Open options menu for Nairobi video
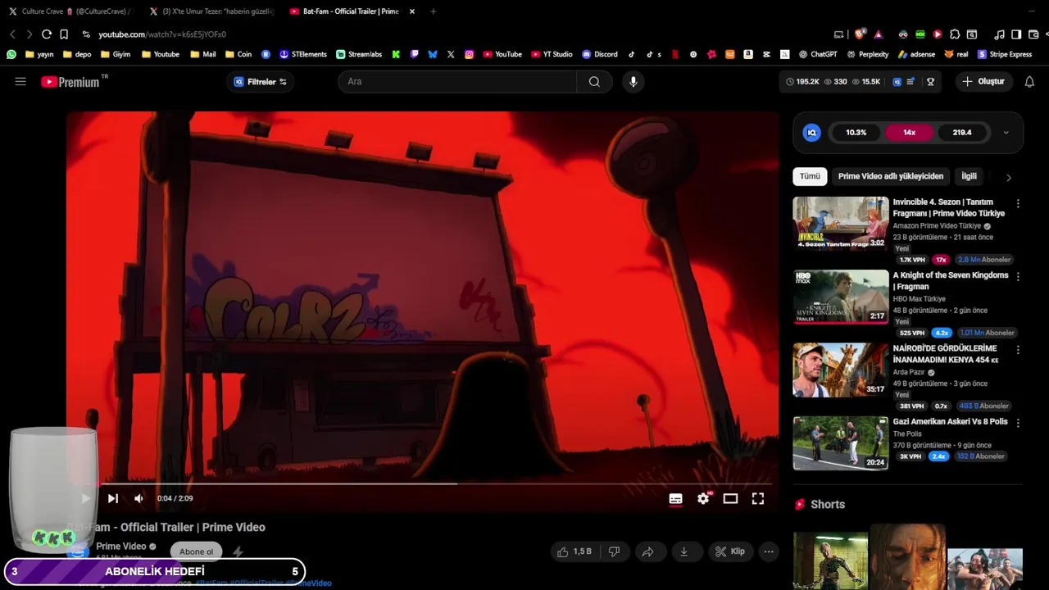Viewport: 1049px width, 590px height. coord(1018,350)
